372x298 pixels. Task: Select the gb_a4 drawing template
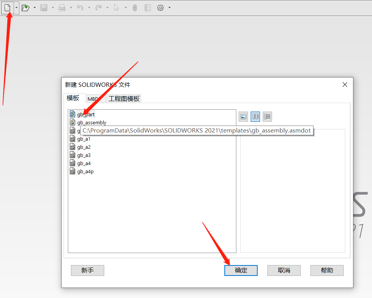point(84,163)
